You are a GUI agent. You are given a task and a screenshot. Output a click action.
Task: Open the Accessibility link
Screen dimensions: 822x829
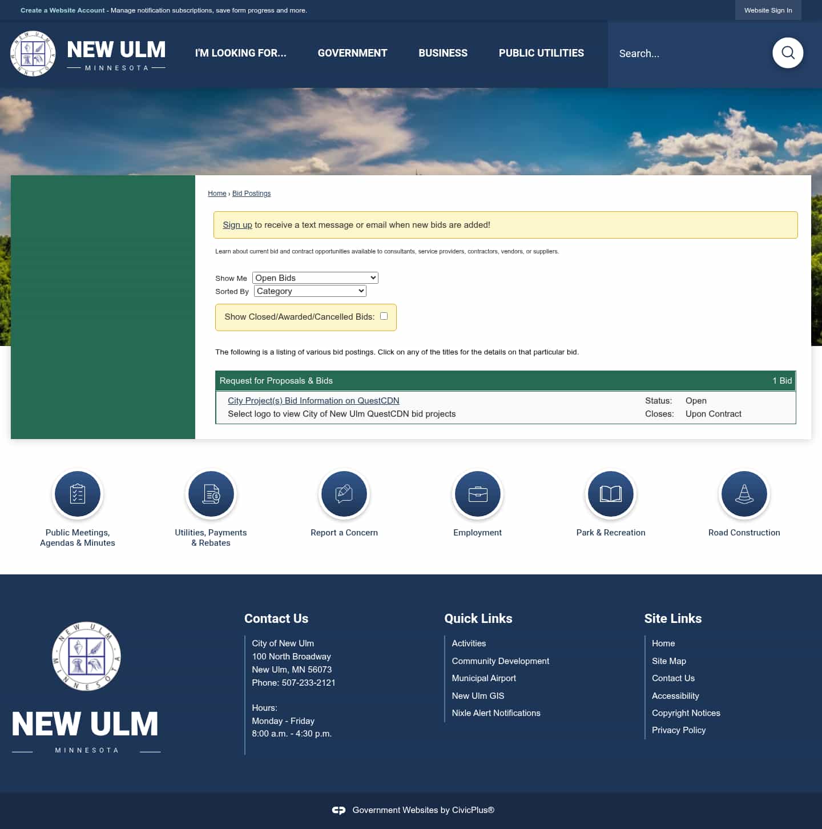pos(675,696)
